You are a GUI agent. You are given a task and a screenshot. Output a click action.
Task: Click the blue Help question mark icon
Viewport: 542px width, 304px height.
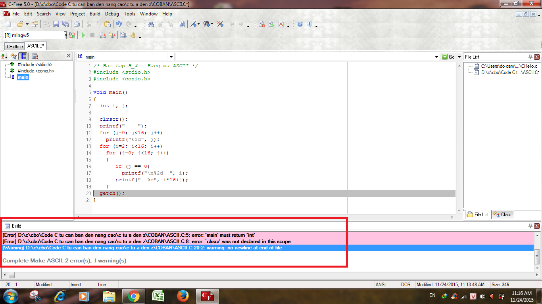(300, 24)
